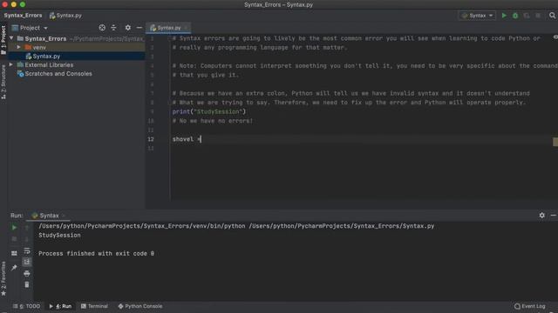Pin the Run tab

coord(14,268)
